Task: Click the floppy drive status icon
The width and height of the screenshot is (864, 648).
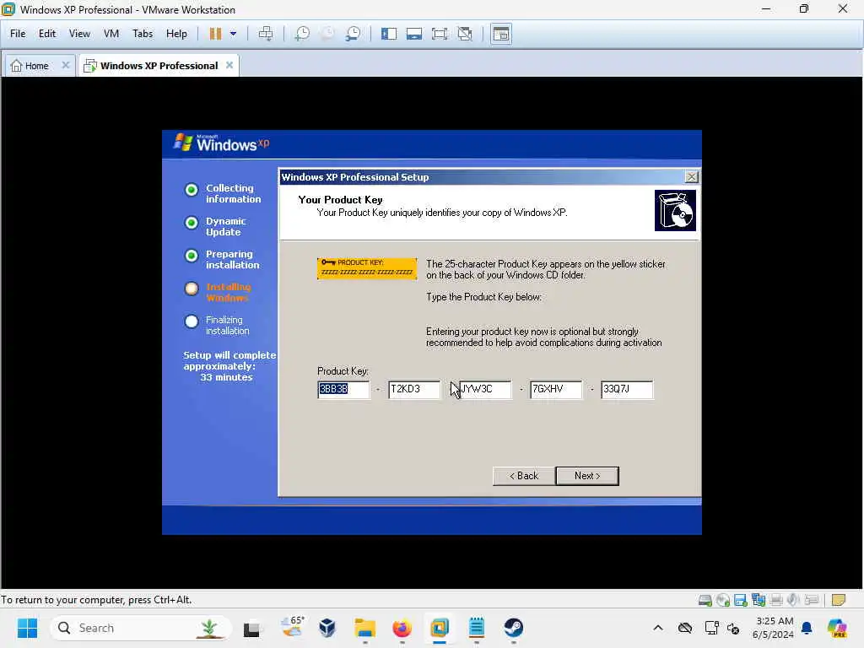Action: pos(741,600)
